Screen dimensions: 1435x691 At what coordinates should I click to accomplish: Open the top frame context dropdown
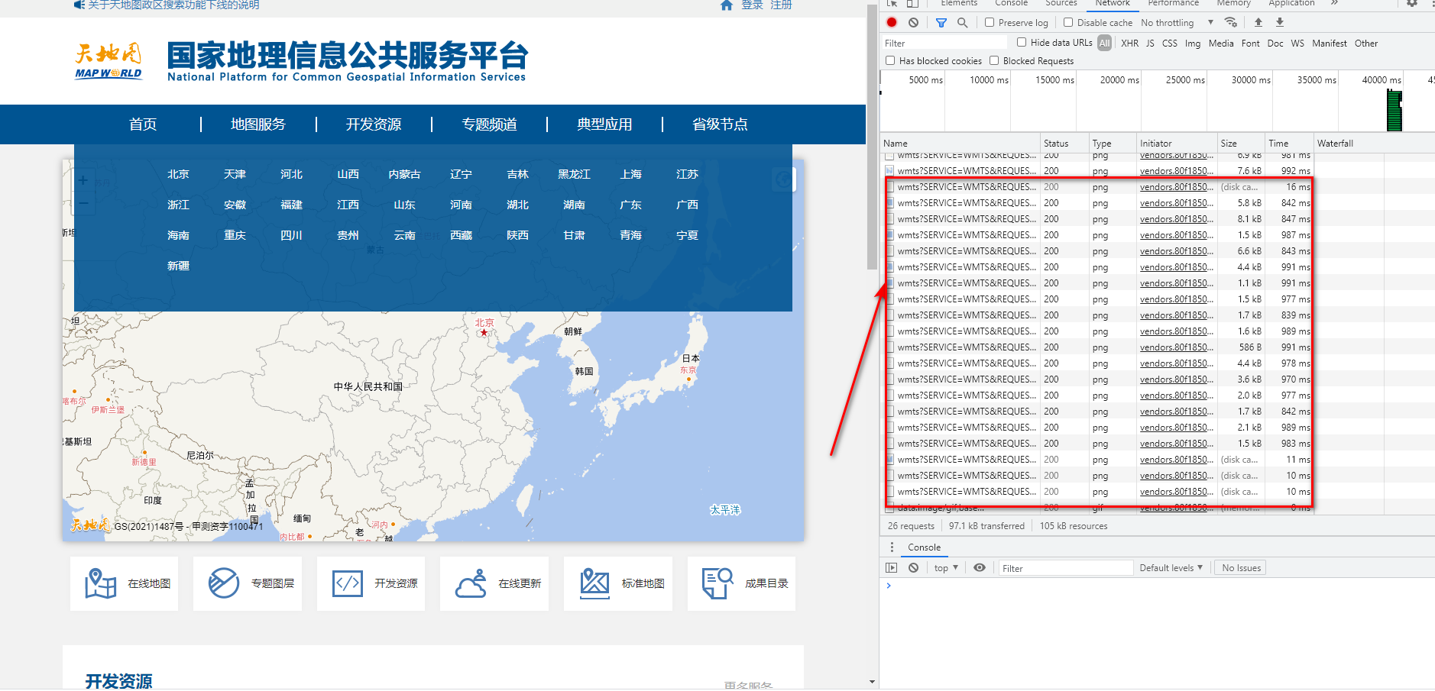[945, 567]
